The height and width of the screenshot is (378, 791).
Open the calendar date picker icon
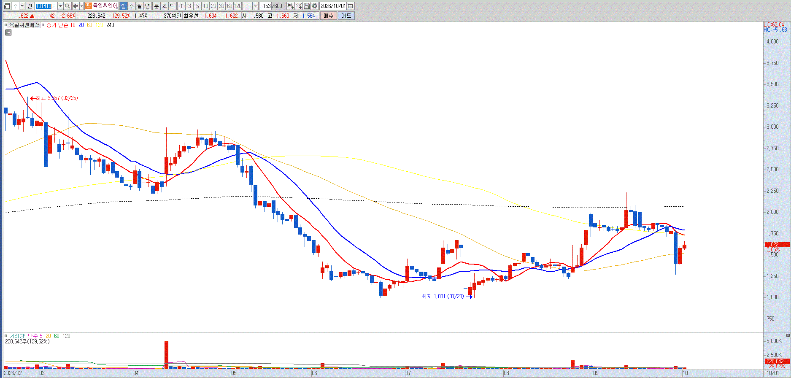(351, 6)
